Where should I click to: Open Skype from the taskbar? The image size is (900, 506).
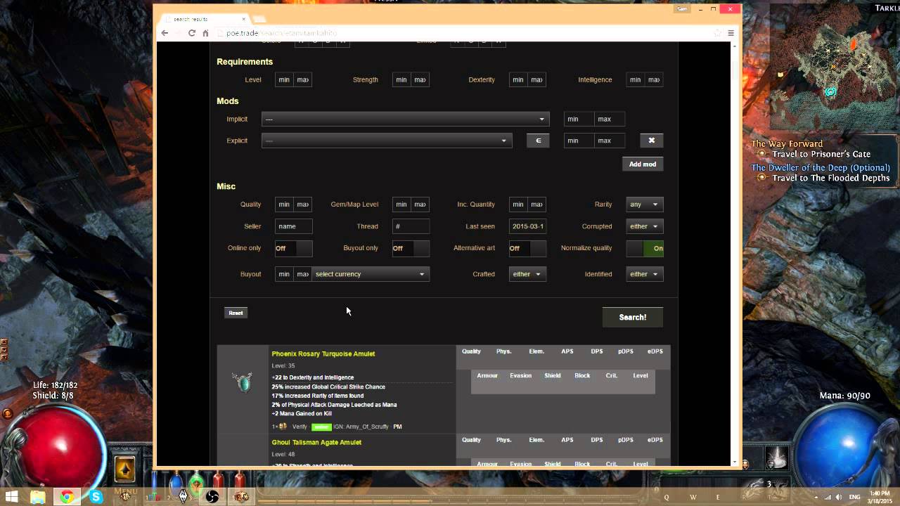pyautogui.click(x=96, y=497)
